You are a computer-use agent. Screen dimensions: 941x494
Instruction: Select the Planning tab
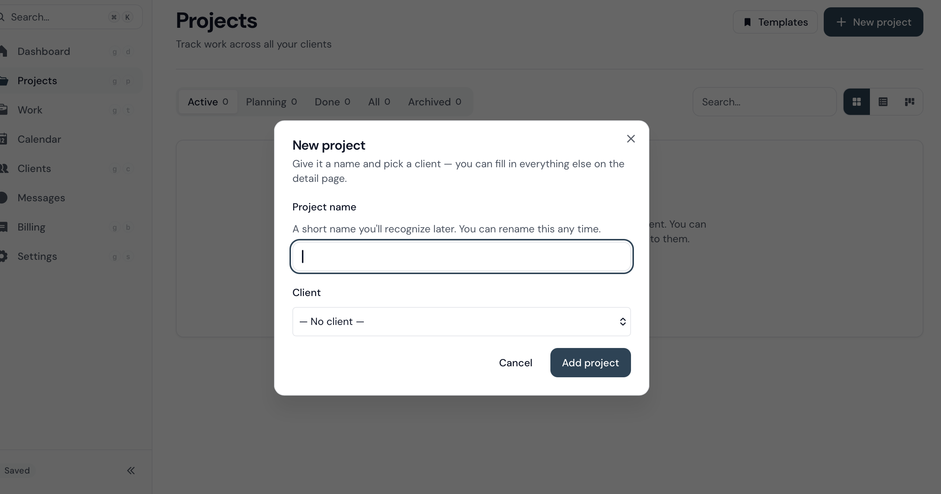(272, 102)
